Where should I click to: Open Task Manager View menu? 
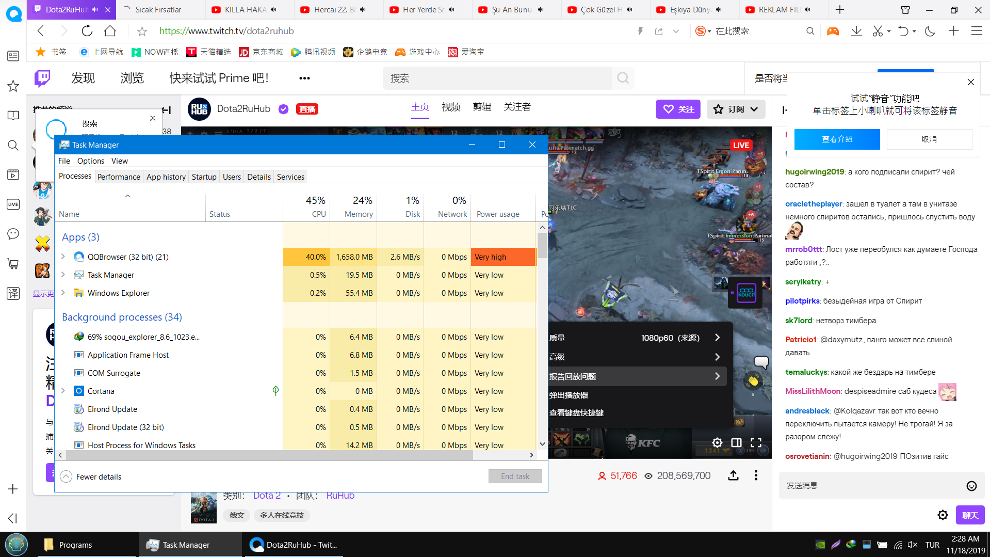coord(119,161)
